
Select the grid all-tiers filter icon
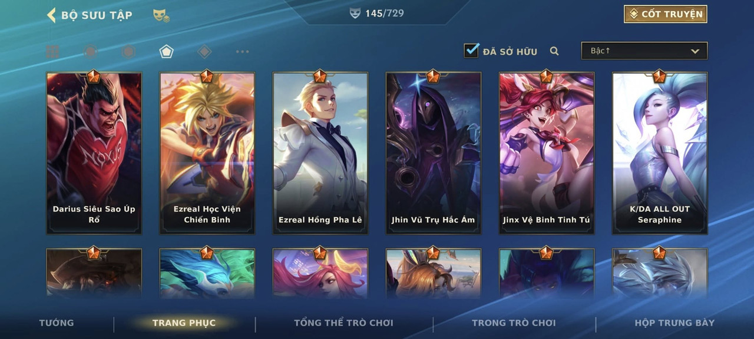[52, 52]
